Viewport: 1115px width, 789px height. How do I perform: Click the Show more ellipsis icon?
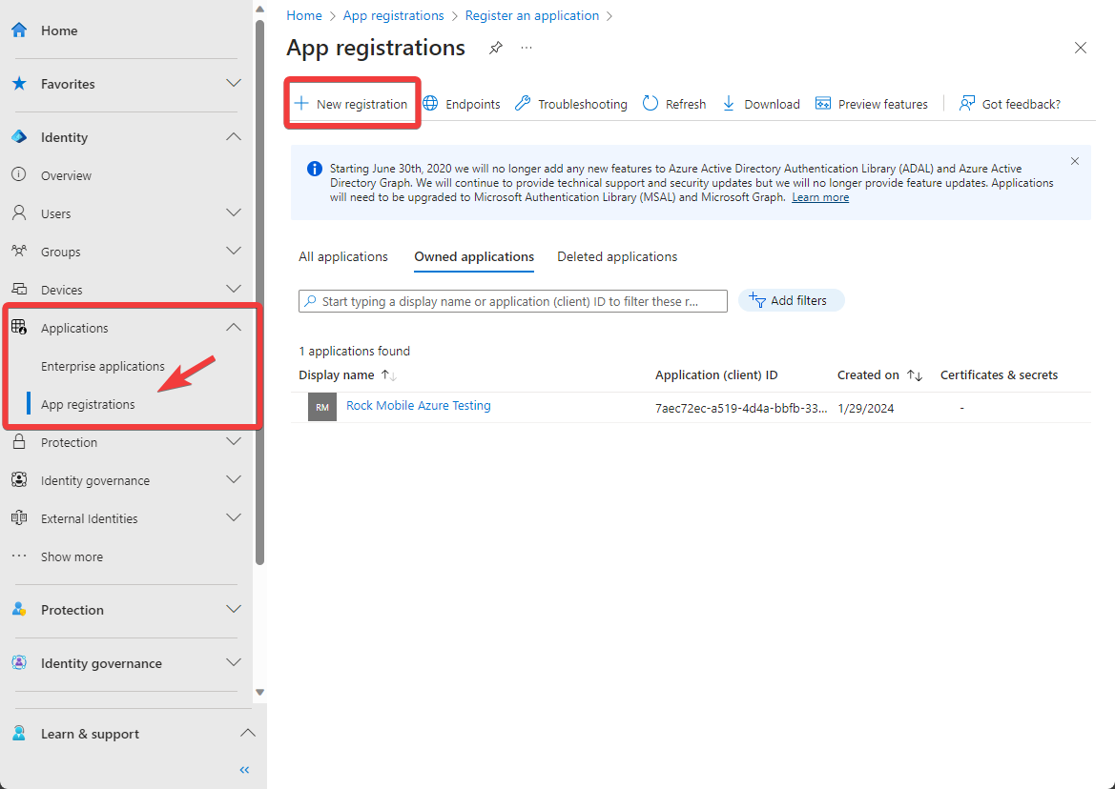click(x=19, y=556)
